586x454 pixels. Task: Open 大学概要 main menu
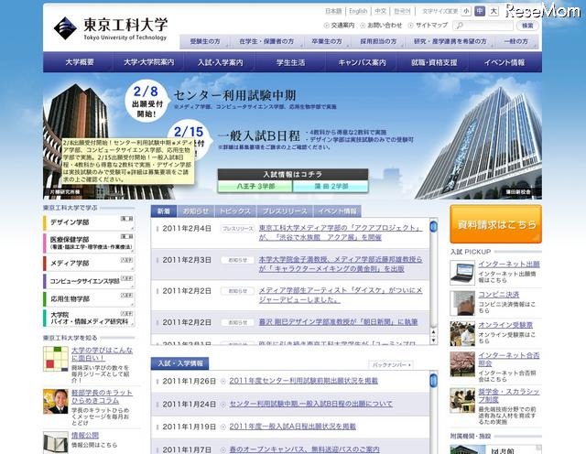(79, 62)
